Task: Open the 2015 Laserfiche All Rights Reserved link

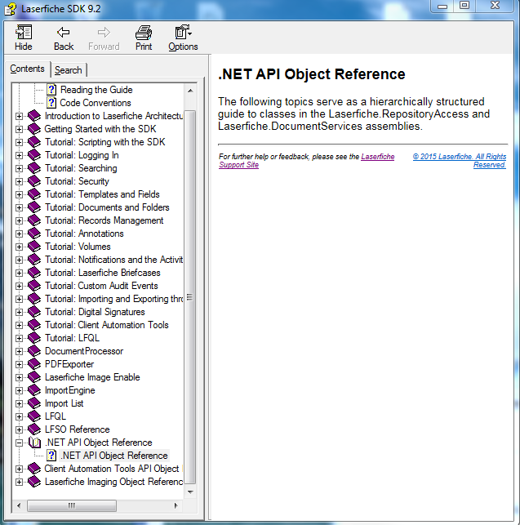Action: (460, 160)
